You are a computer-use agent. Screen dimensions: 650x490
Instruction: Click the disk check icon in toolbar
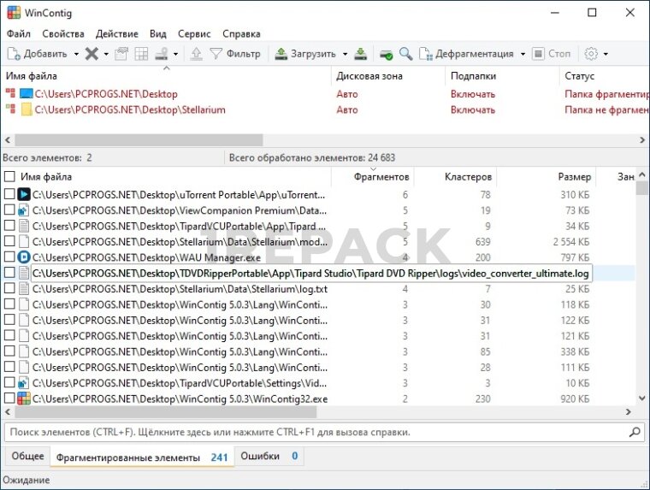point(387,54)
